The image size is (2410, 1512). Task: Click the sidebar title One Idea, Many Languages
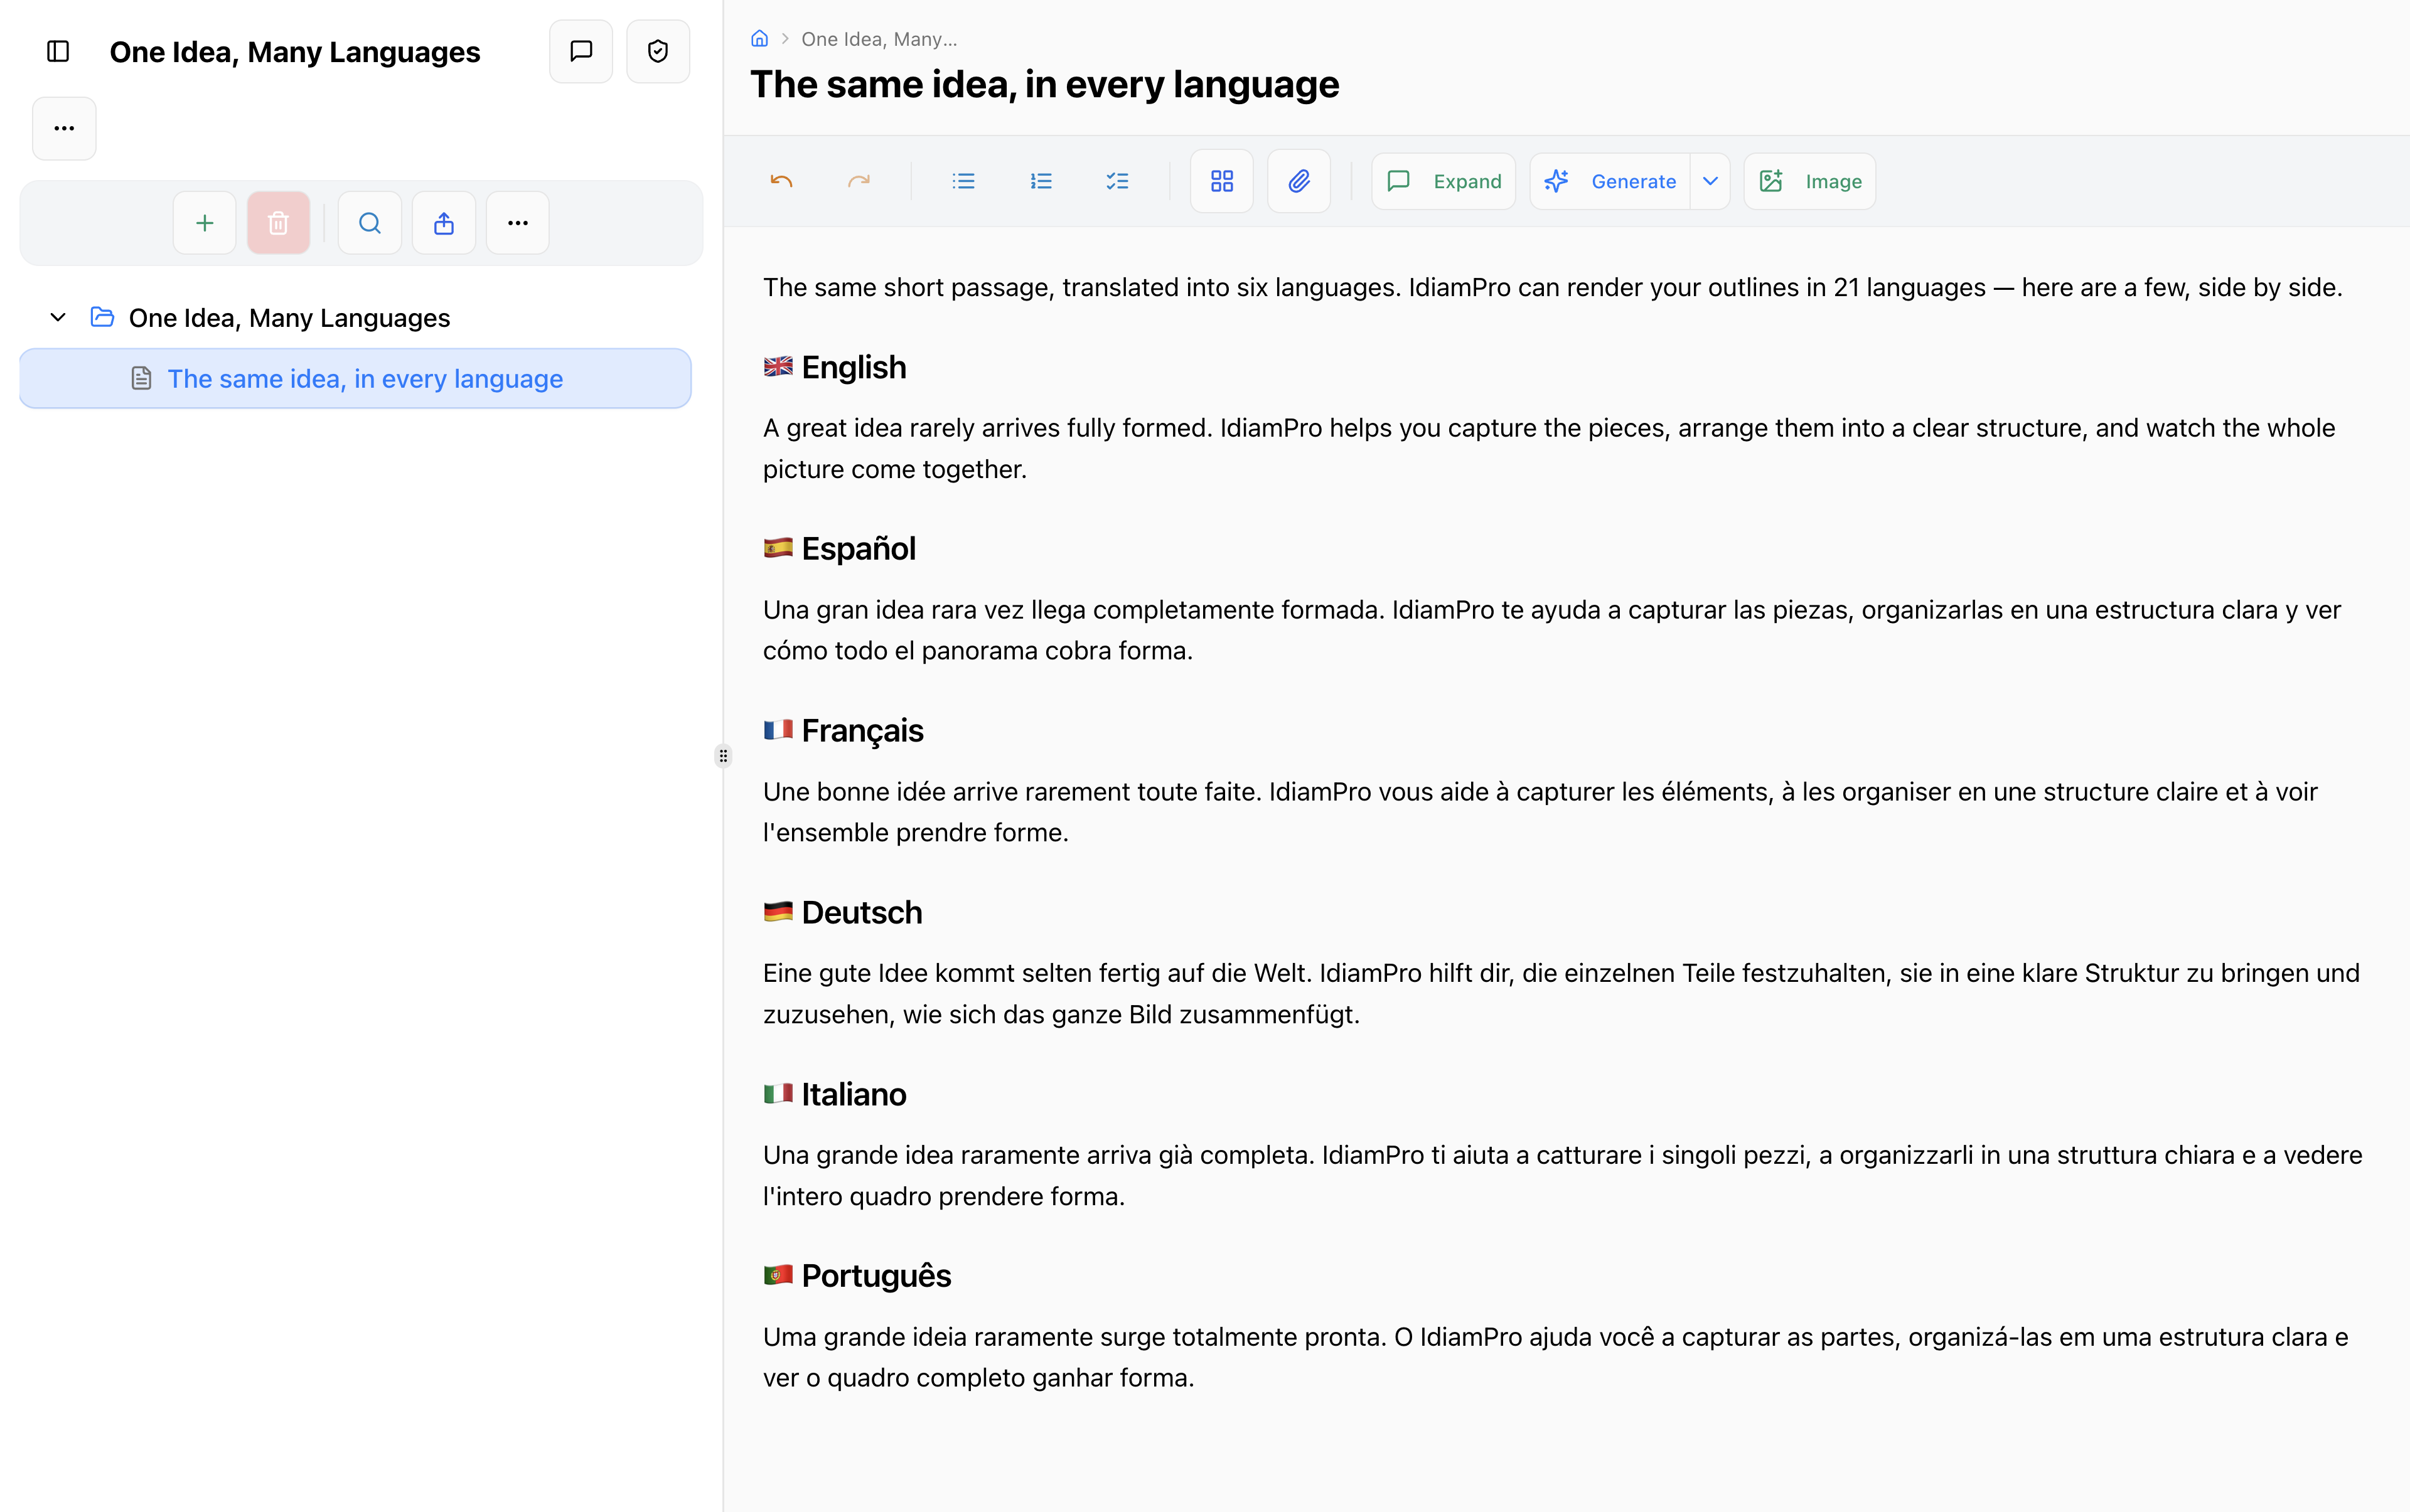[x=295, y=52]
